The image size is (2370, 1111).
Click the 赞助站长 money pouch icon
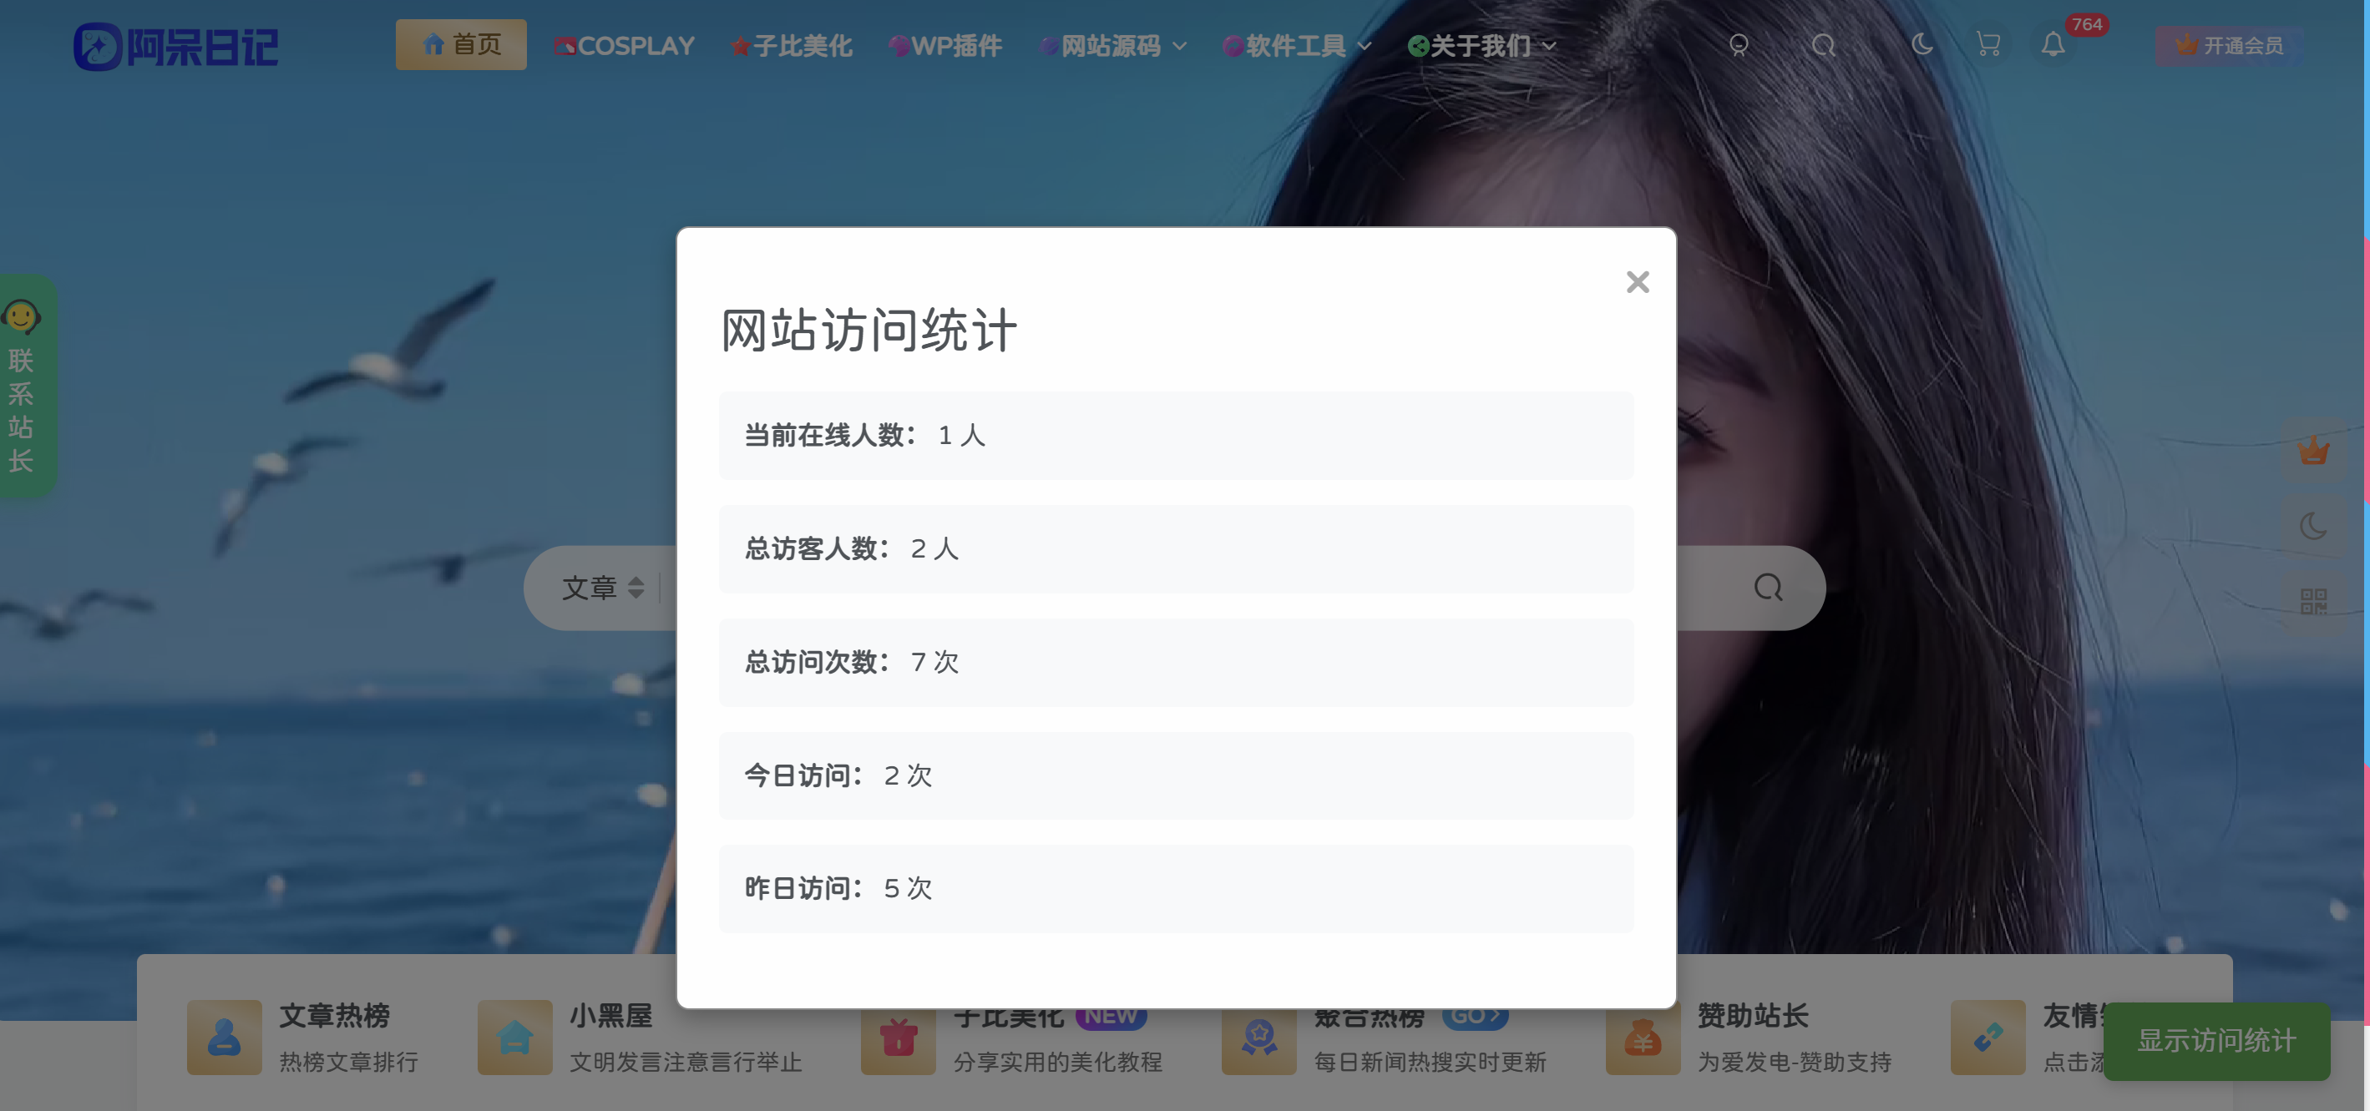tap(1643, 1038)
